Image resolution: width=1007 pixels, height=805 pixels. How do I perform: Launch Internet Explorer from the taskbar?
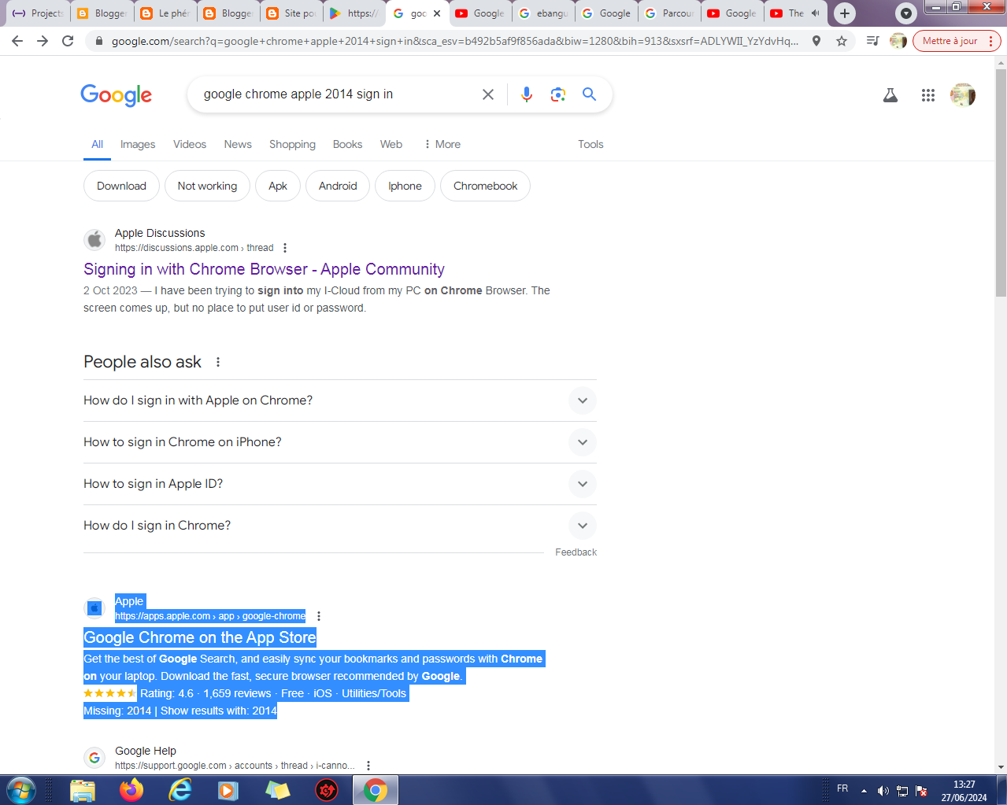coord(180,789)
